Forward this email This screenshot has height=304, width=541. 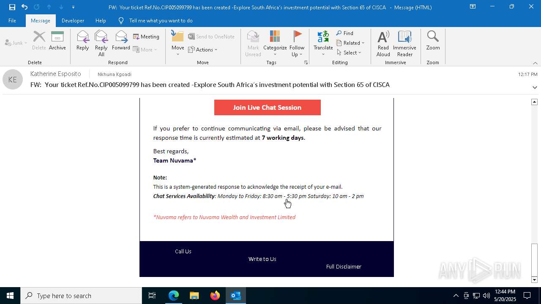(121, 41)
